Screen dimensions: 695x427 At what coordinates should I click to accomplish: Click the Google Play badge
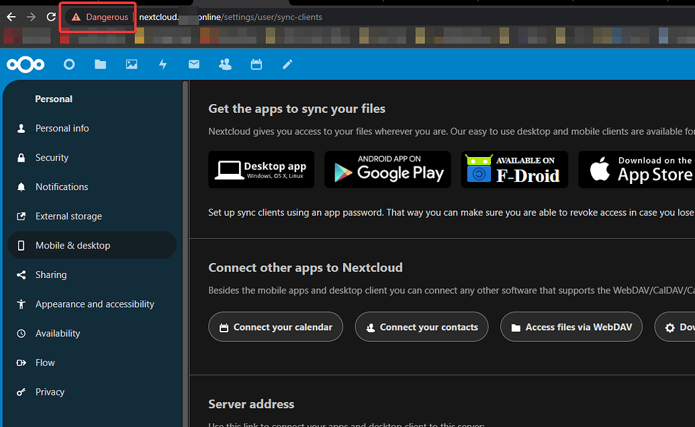point(388,170)
